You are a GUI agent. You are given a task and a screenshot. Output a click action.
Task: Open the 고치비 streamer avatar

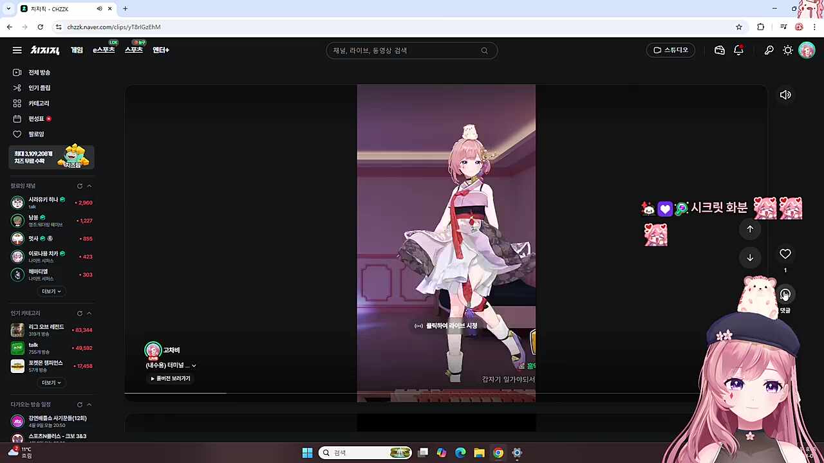153,350
